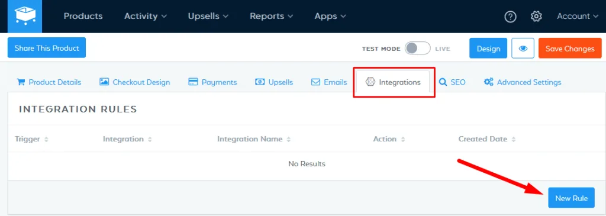Expand the Apps dropdown menu
The height and width of the screenshot is (216, 606).
[330, 16]
